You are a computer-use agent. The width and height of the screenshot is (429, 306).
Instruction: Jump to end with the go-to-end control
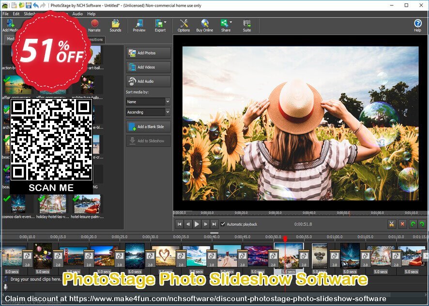(x=214, y=224)
